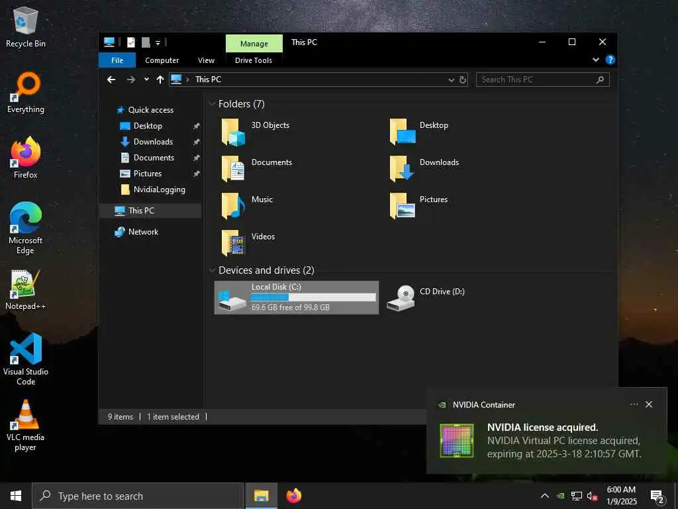The height and width of the screenshot is (509, 678).
Task: Select the Visual Studio Code desktop shortcut
Action: point(26,359)
